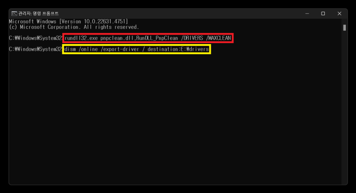Maximize the Command Prompt window
This screenshot has height=193, width=356.
click(x=323, y=13)
